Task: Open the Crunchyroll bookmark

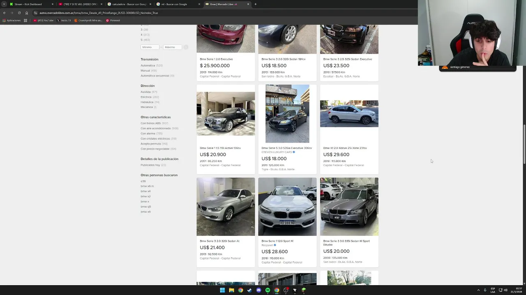Action: [x=88, y=20]
